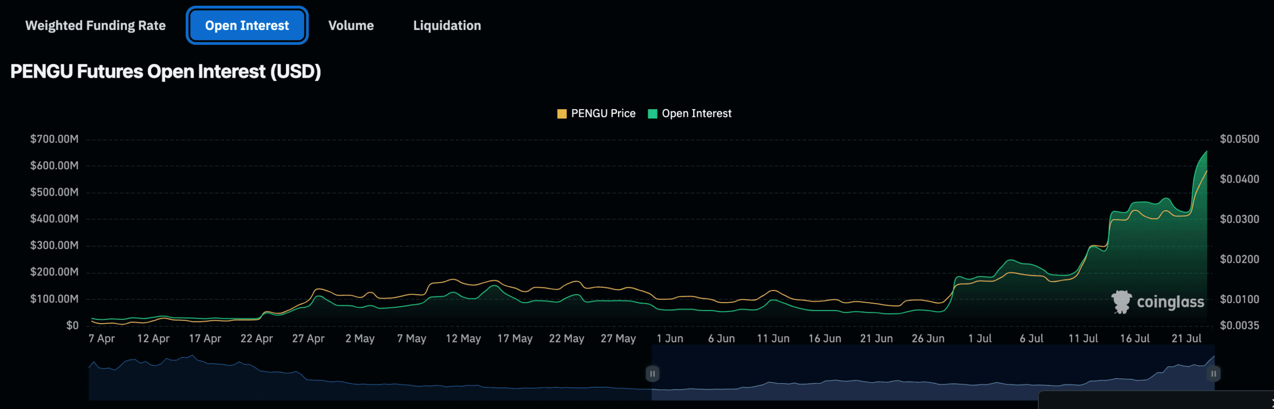Screen dimensions: 1274x409
Task: Click the '$100.00M' y-axis label
Action: pyautogui.click(x=55, y=299)
